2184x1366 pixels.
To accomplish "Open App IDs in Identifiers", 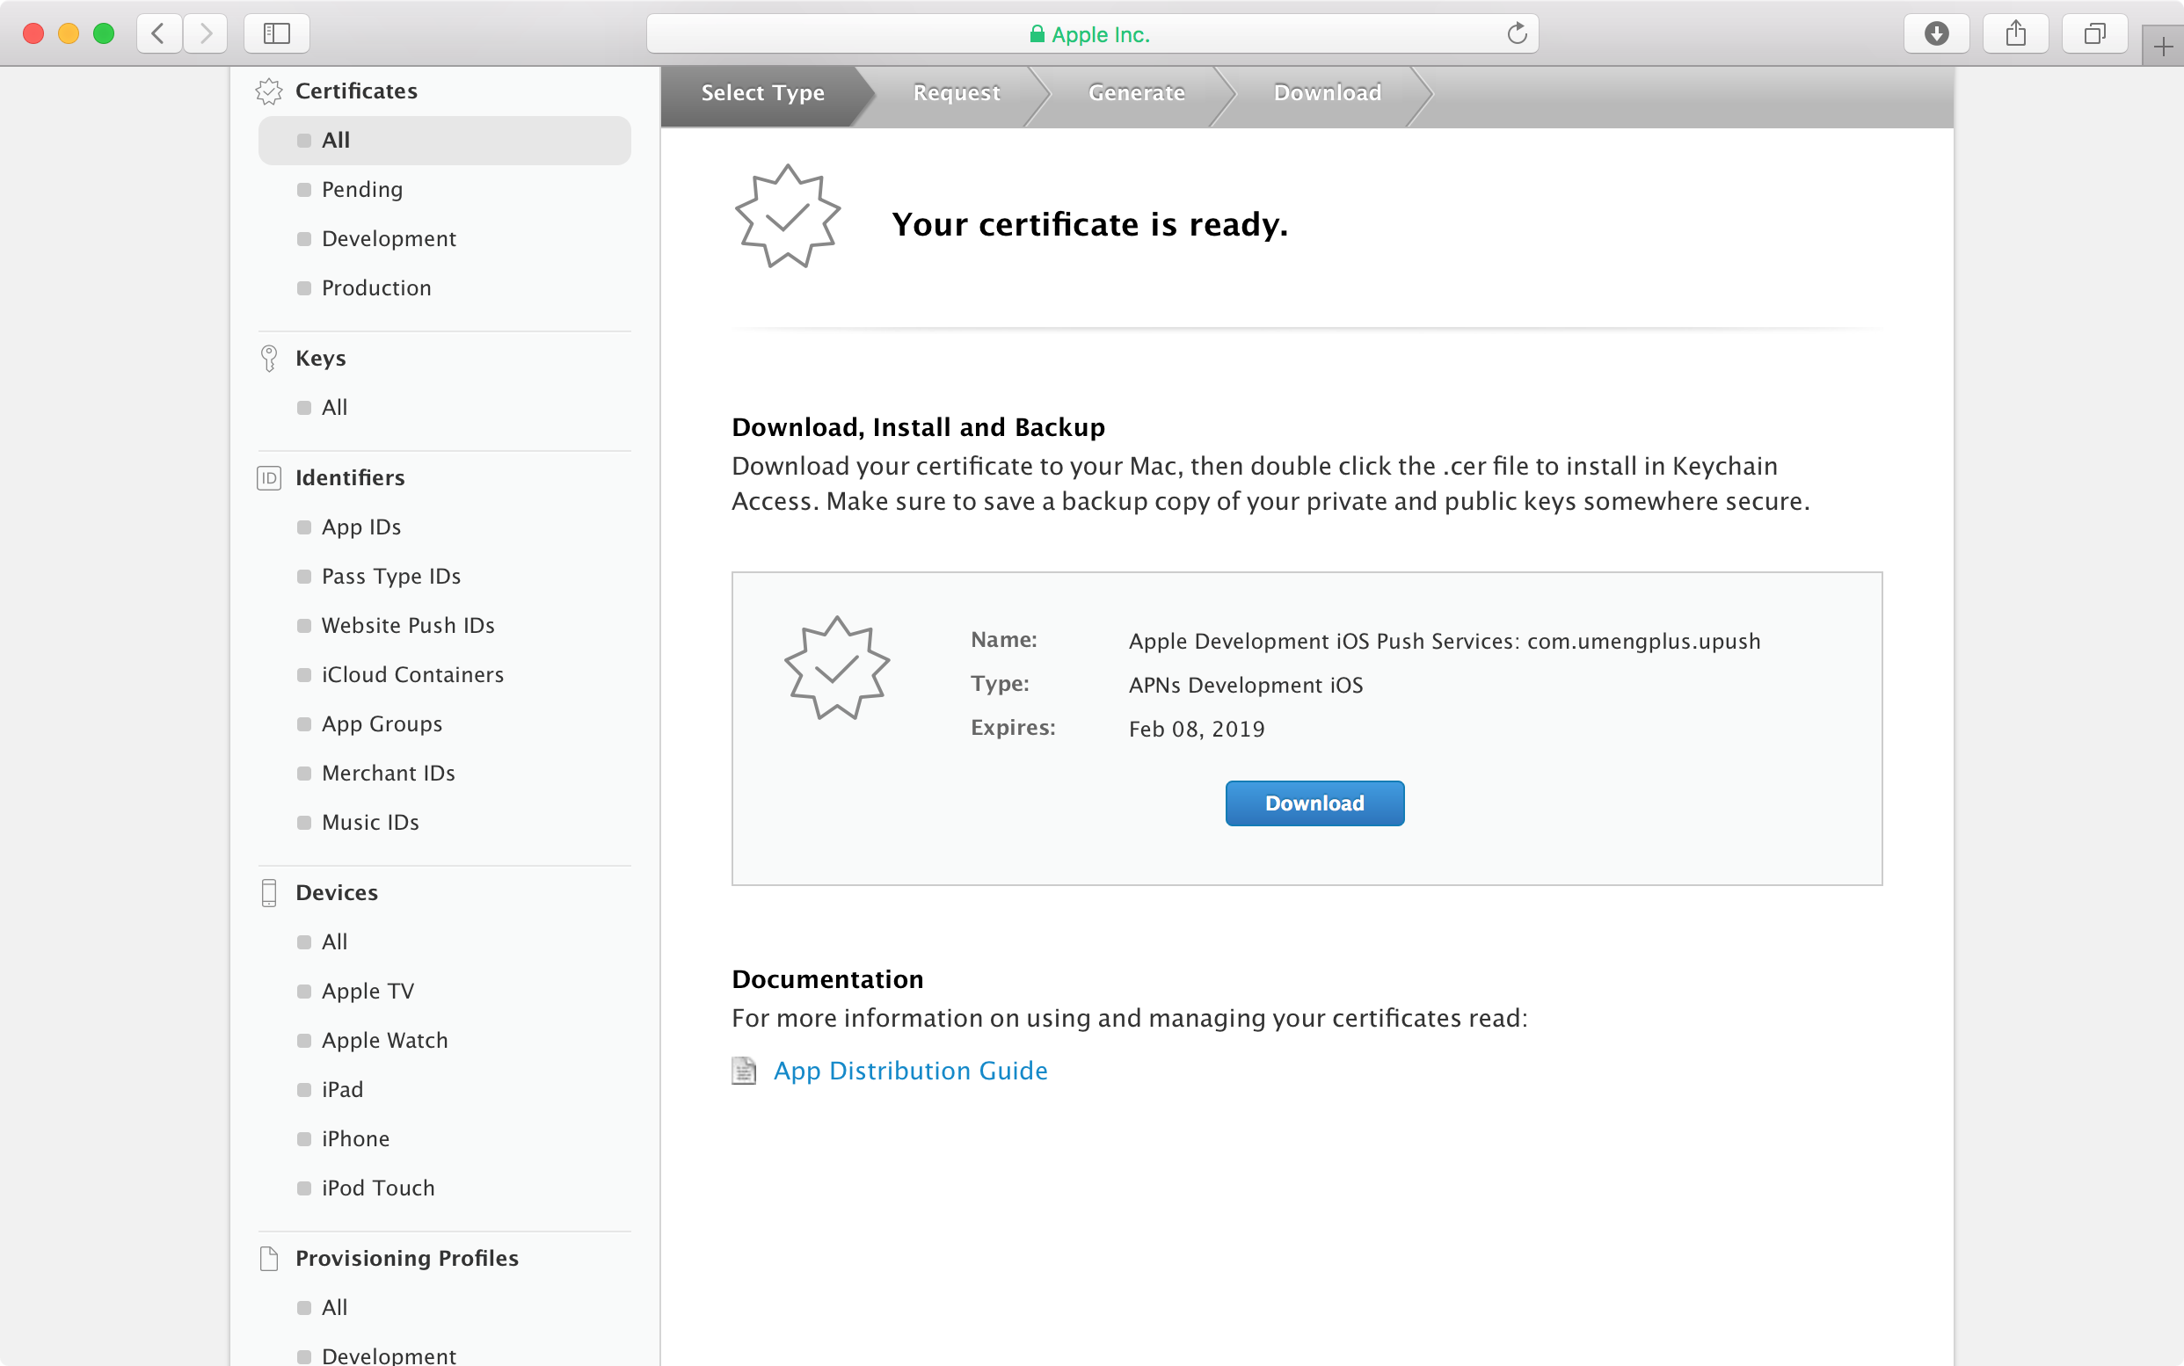I will coord(361,527).
